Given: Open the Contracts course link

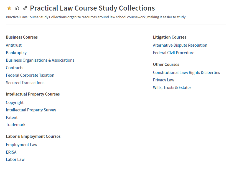Looking at the screenshot, I should pos(14,68).
